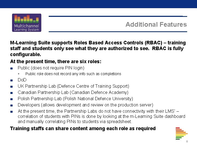Click the UK Partnership Lab line text

click(74, 86)
